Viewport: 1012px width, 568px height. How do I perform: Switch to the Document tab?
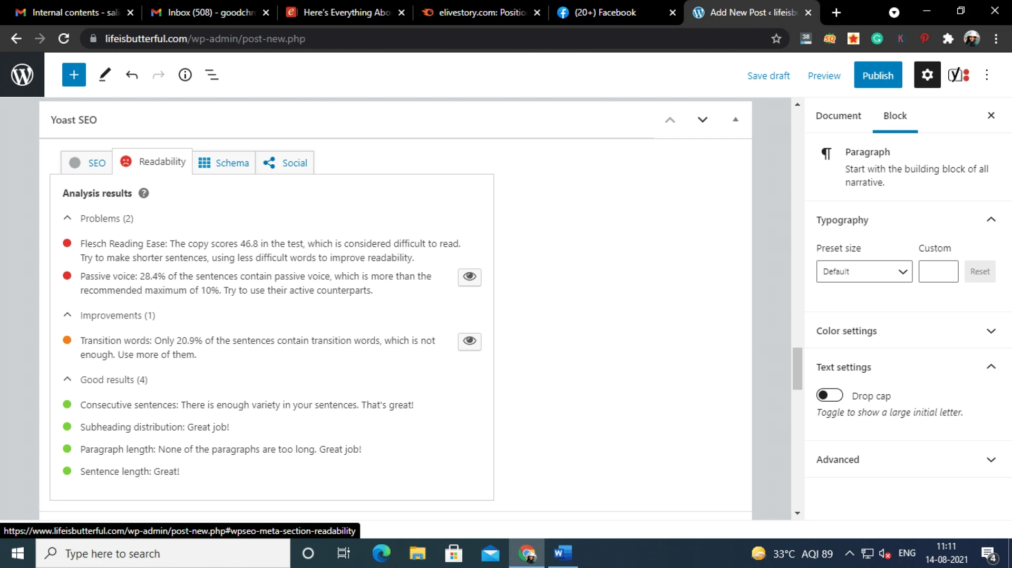(x=838, y=116)
